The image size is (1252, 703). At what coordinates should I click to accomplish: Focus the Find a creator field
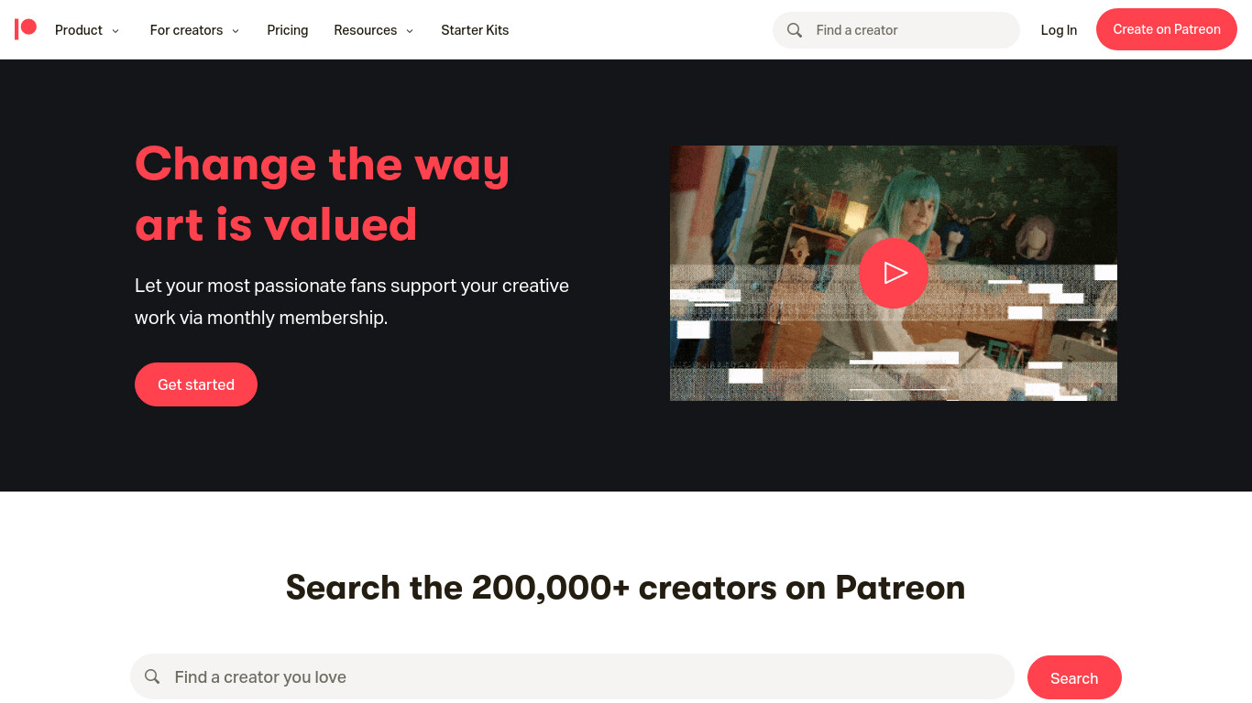(x=896, y=30)
